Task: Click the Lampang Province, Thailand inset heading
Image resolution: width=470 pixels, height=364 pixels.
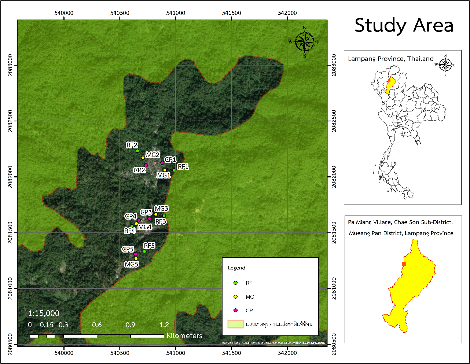Action: point(390,59)
